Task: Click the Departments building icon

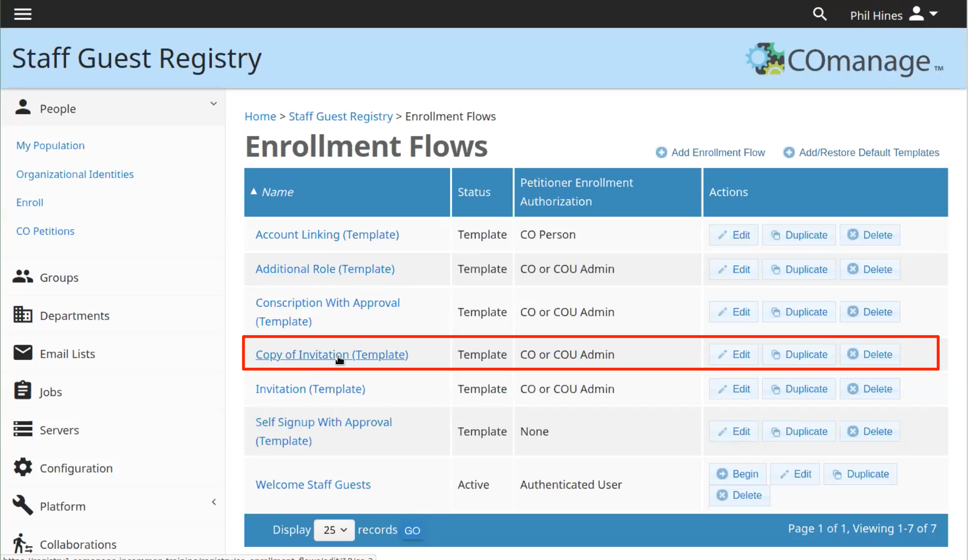Action: point(23,315)
